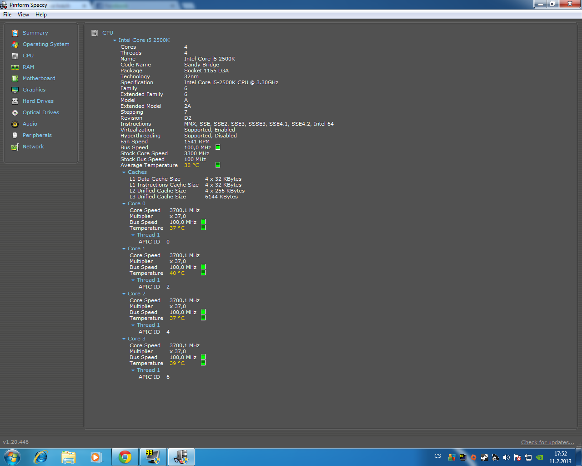The height and width of the screenshot is (466, 582).
Task: Open the Hard Drives icon
Action: tap(15, 101)
